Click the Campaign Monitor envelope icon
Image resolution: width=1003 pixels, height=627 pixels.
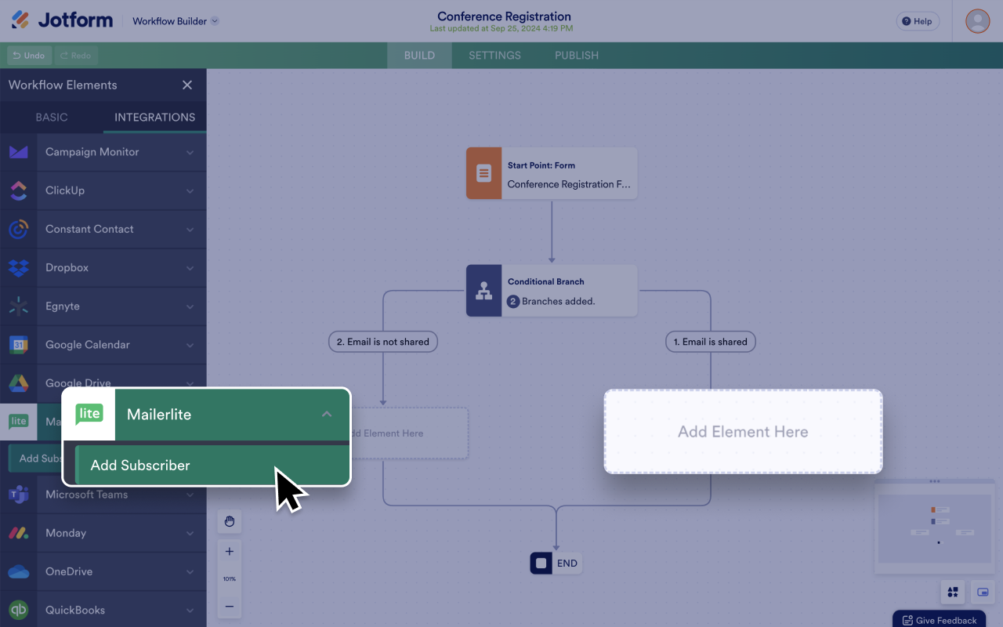click(x=19, y=152)
